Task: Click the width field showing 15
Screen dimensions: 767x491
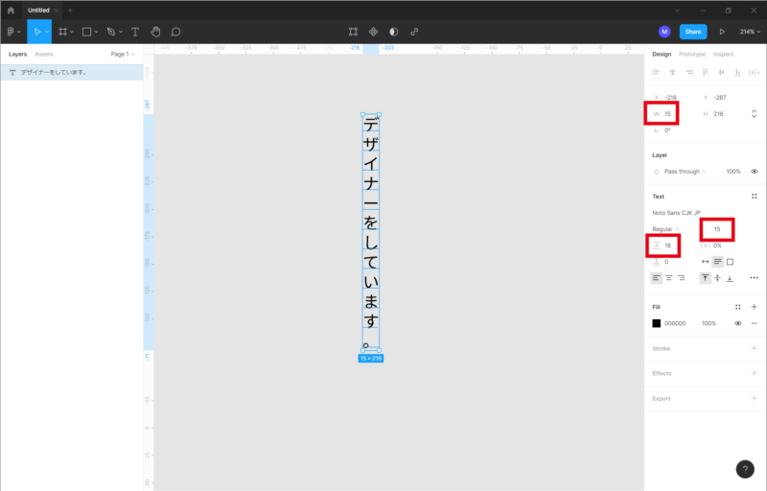Action: coord(669,114)
